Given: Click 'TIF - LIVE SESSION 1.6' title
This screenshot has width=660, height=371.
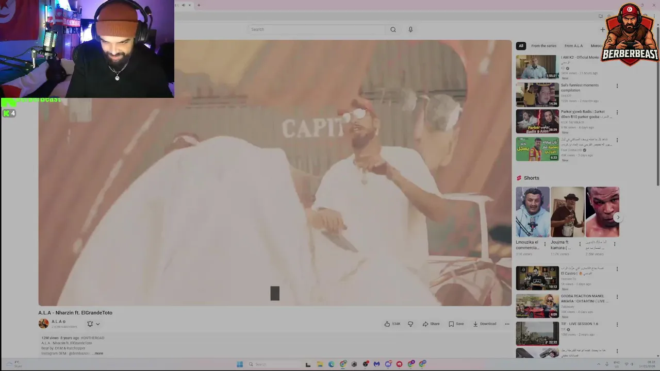Looking at the screenshot, I should [x=580, y=324].
